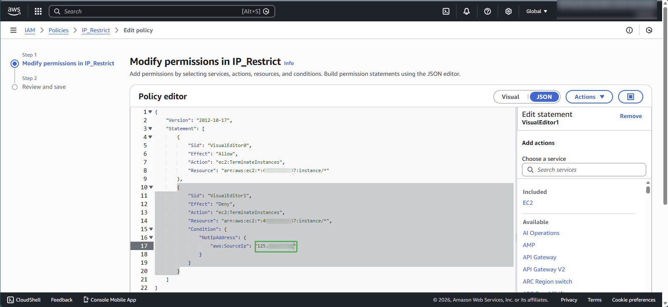
Task: Open the info panel icon near breadcrumbs
Action: point(629,30)
